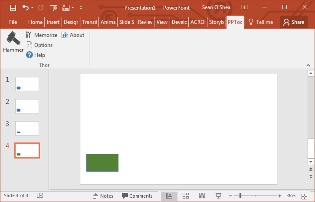Start Slide Show from status bar icon

pos(218,196)
